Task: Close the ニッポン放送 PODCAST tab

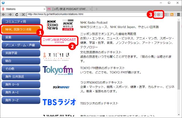Action: click(x=90, y=9)
